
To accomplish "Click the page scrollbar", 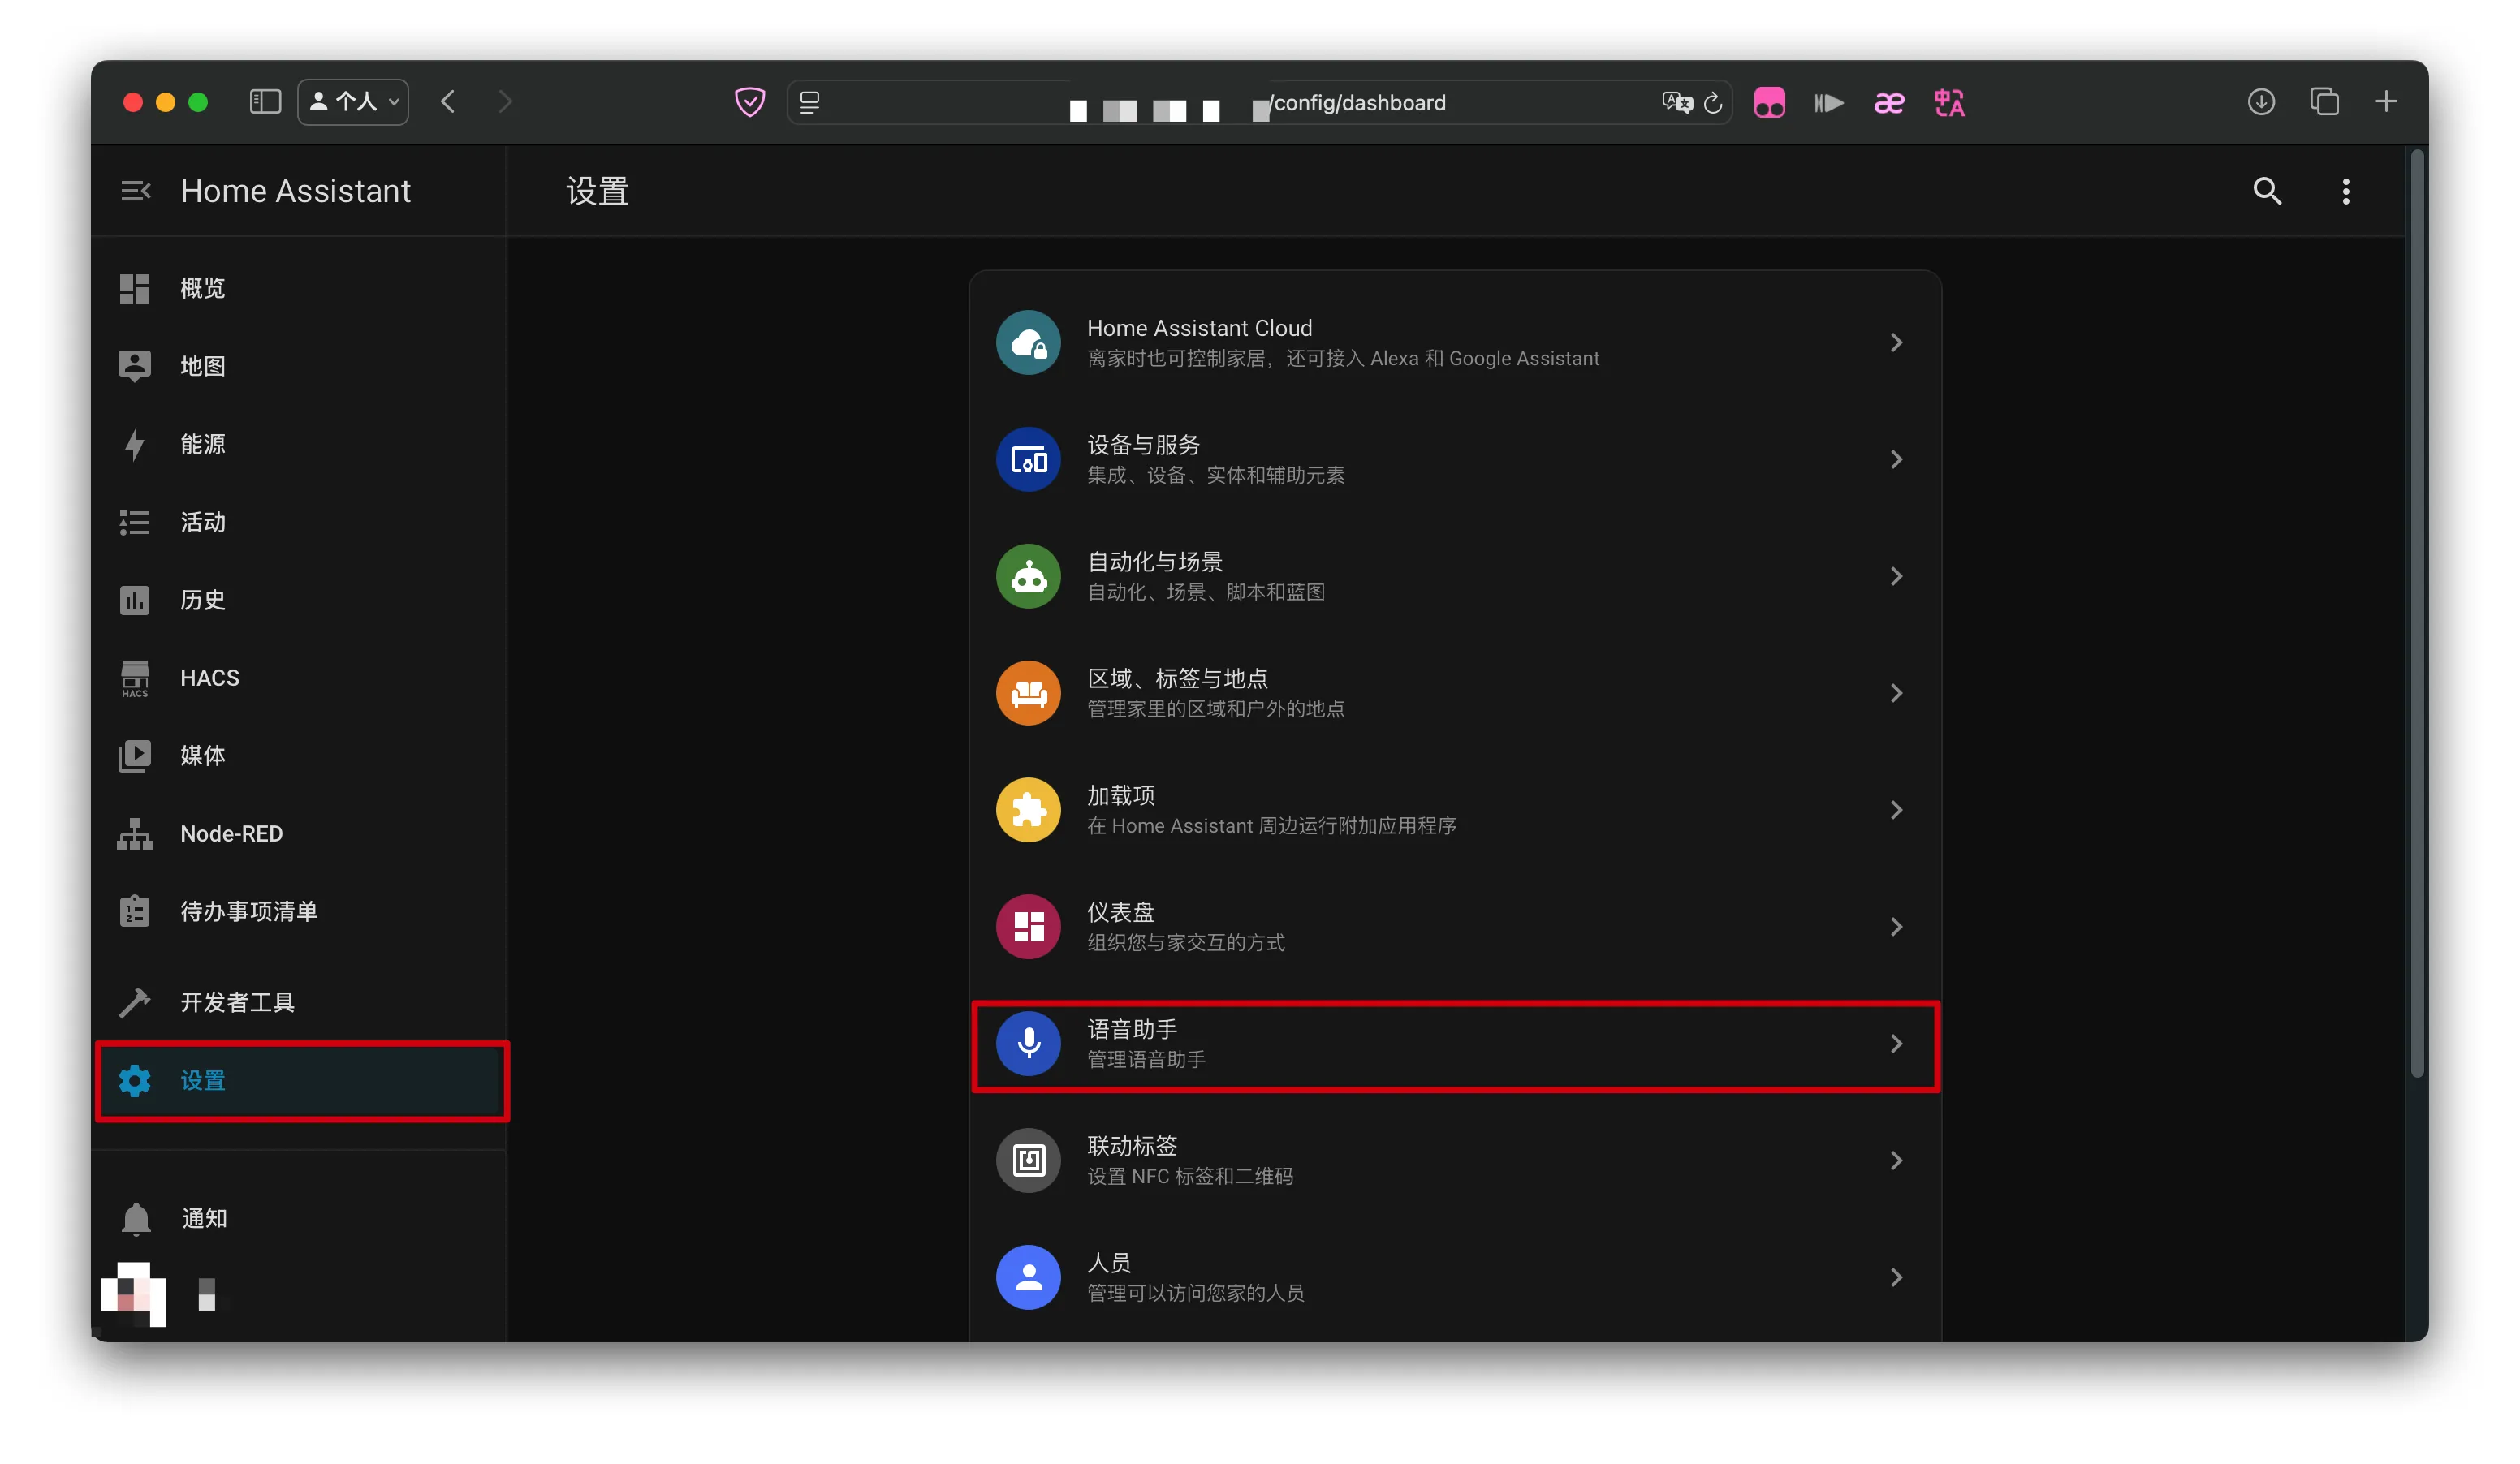I will point(2417,612).
